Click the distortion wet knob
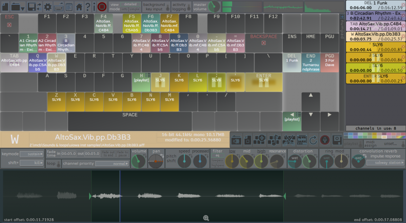This screenshot has width=406, height=223. 295,161
